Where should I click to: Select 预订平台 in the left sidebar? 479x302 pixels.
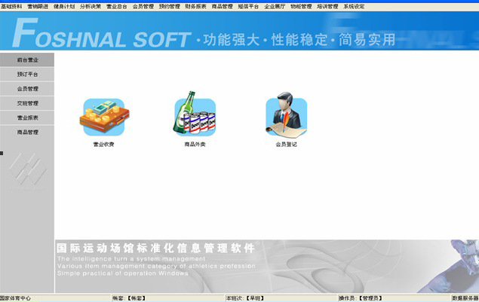(x=28, y=75)
